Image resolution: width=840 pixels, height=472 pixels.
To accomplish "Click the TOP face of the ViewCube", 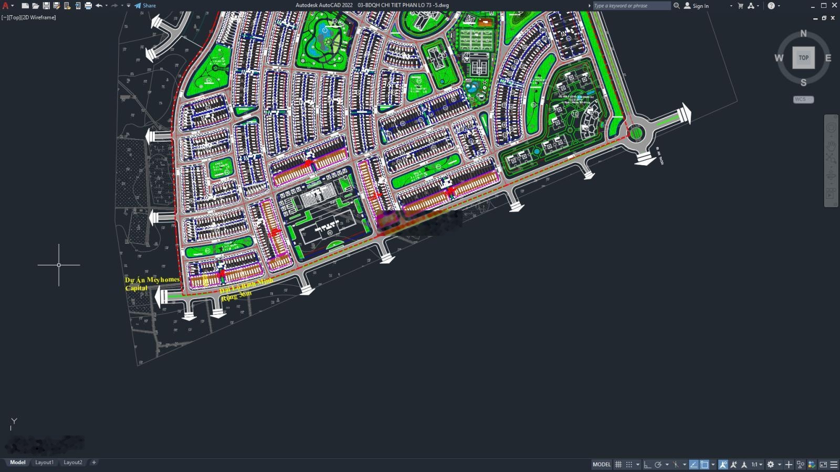I will point(803,58).
